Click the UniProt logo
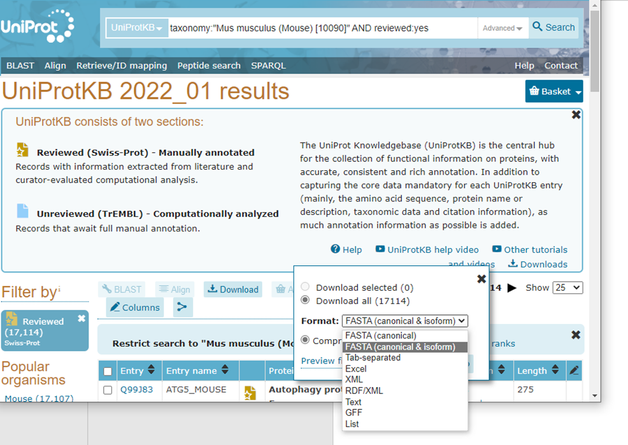 [37, 27]
